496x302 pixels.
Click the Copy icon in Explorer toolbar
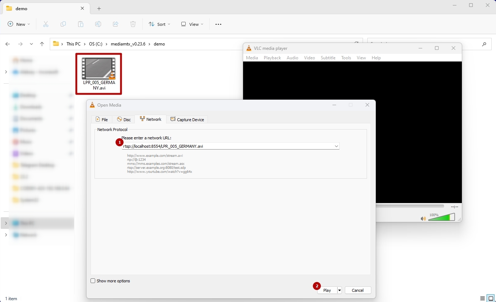(x=63, y=24)
